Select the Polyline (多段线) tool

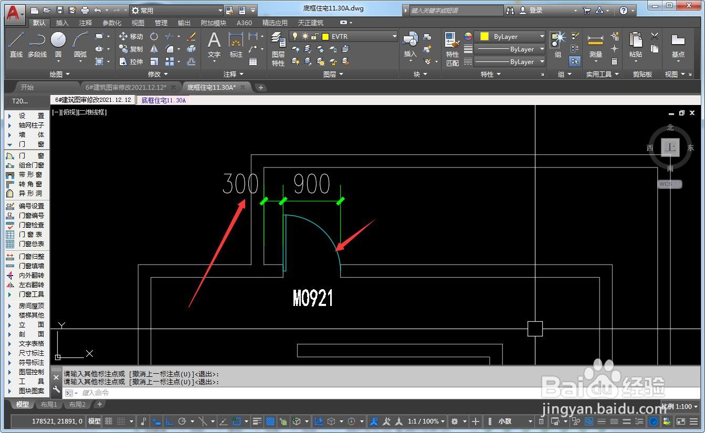pyautogui.click(x=37, y=44)
